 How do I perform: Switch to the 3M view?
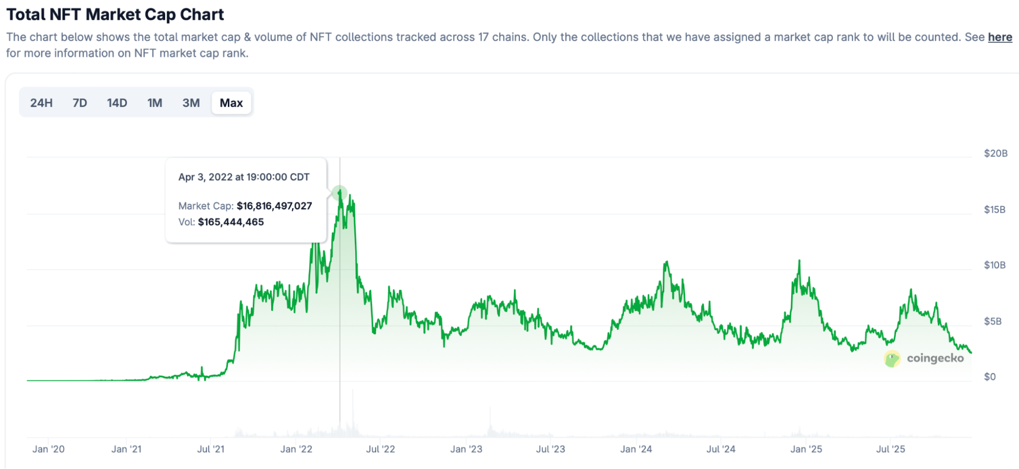[191, 102]
